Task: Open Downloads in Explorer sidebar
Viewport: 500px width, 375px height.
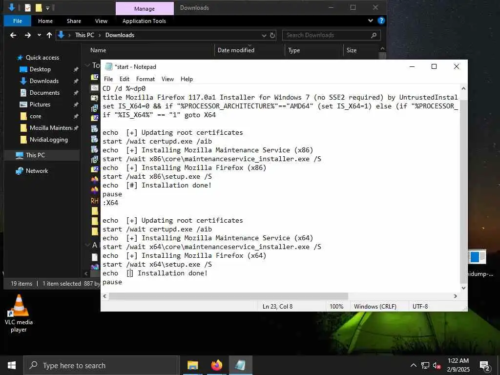Action: 44,81
